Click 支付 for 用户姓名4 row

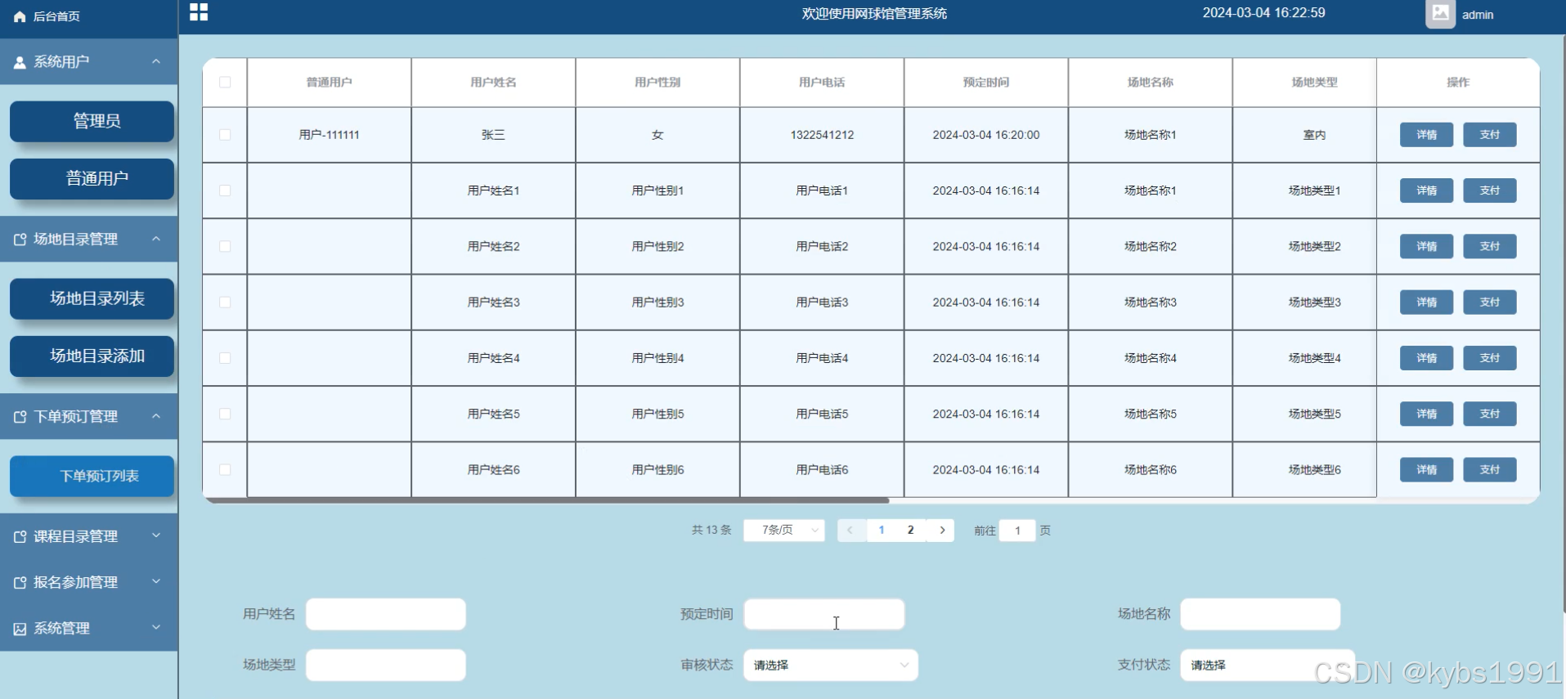click(1489, 358)
